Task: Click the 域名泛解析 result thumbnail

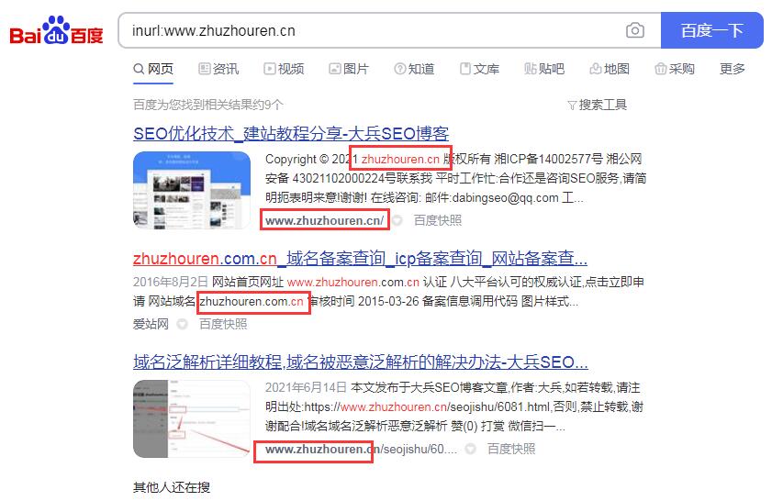Action: (192, 418)
